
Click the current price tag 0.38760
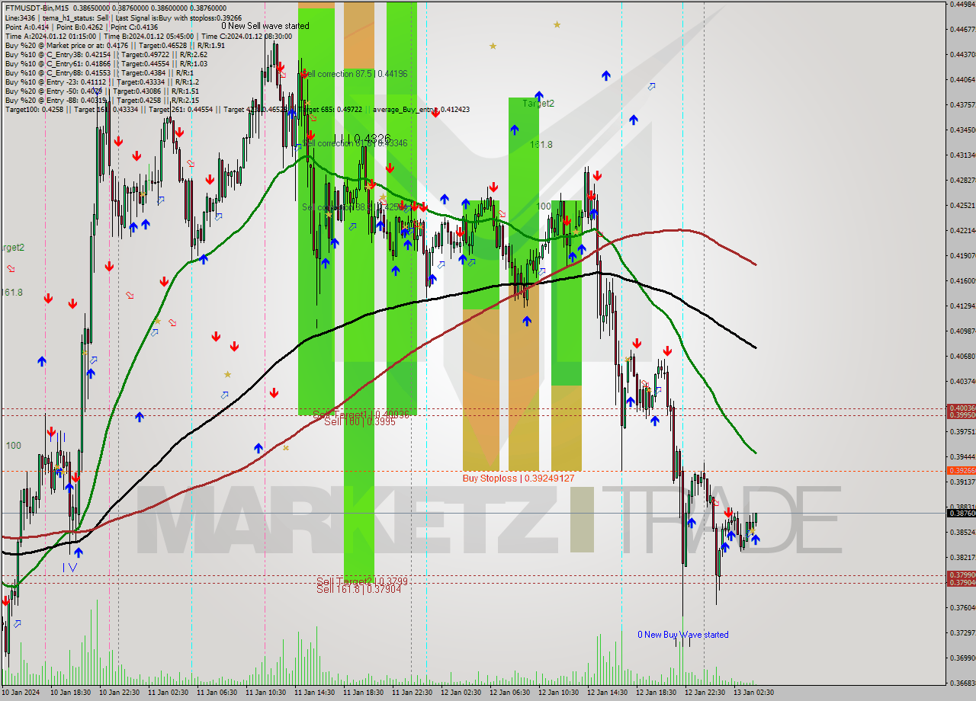(x=961, y=514)
